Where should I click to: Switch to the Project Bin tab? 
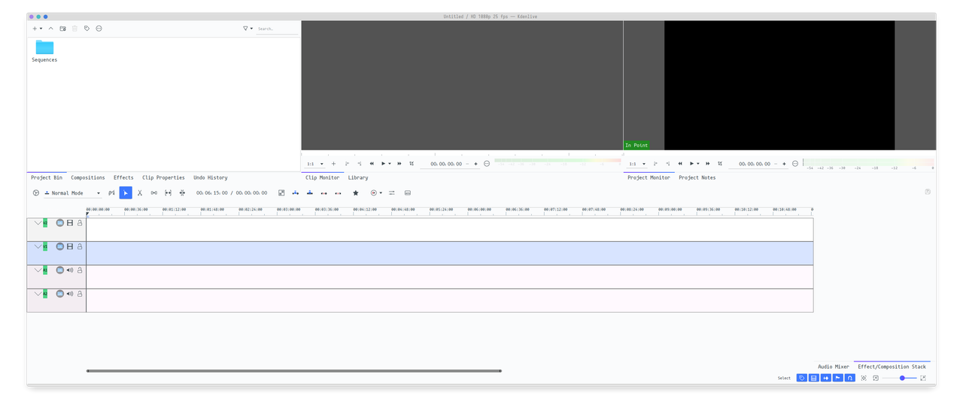[47, 177]
